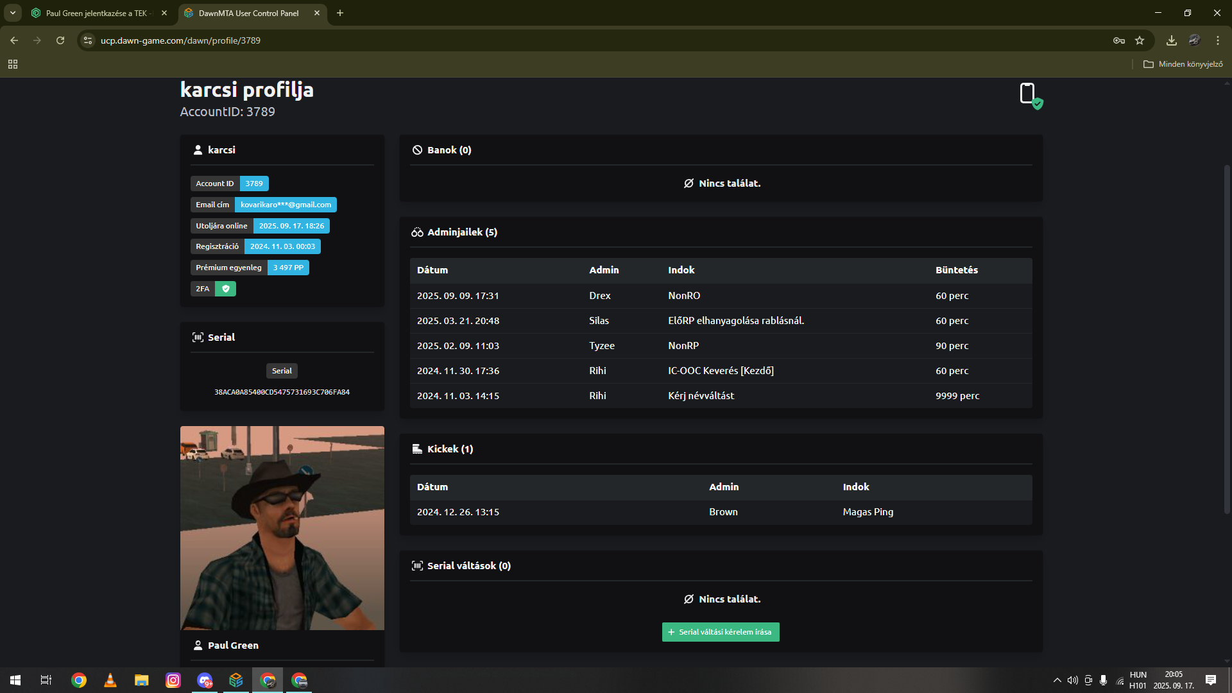
Task: Click Paul Green character thumbnail image
Action: click(x=282, y=527)
